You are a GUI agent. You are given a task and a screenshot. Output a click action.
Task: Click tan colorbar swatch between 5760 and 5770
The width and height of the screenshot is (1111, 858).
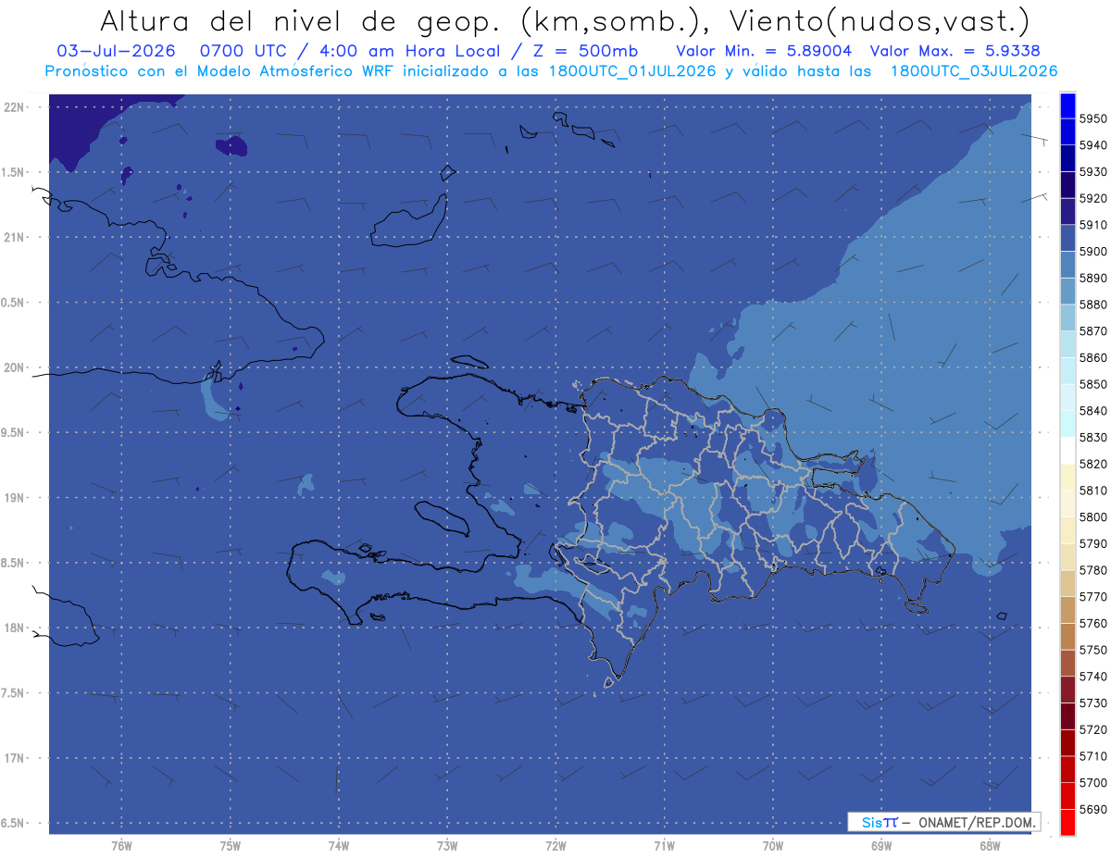1067,609
